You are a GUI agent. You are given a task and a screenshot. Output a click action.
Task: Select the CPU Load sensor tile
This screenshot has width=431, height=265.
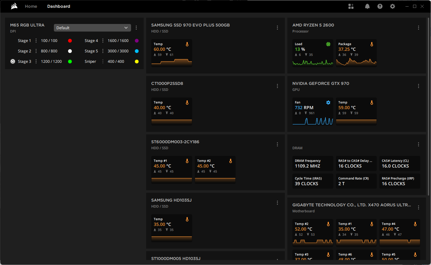[x=313, y=53]
